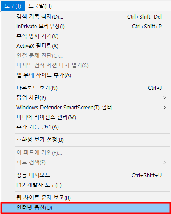Expand the 피드 검색(E) submenu arrow
Screen dimensions: 171x214
tap(165, 163)
